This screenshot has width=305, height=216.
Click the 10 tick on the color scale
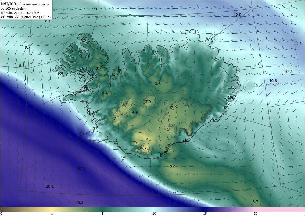pos(154,214)
